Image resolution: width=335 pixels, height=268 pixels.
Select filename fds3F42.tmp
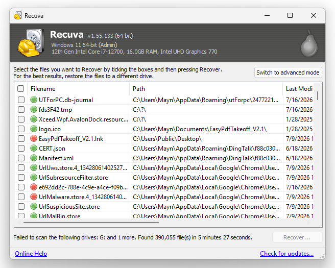(x=55, y=110)
